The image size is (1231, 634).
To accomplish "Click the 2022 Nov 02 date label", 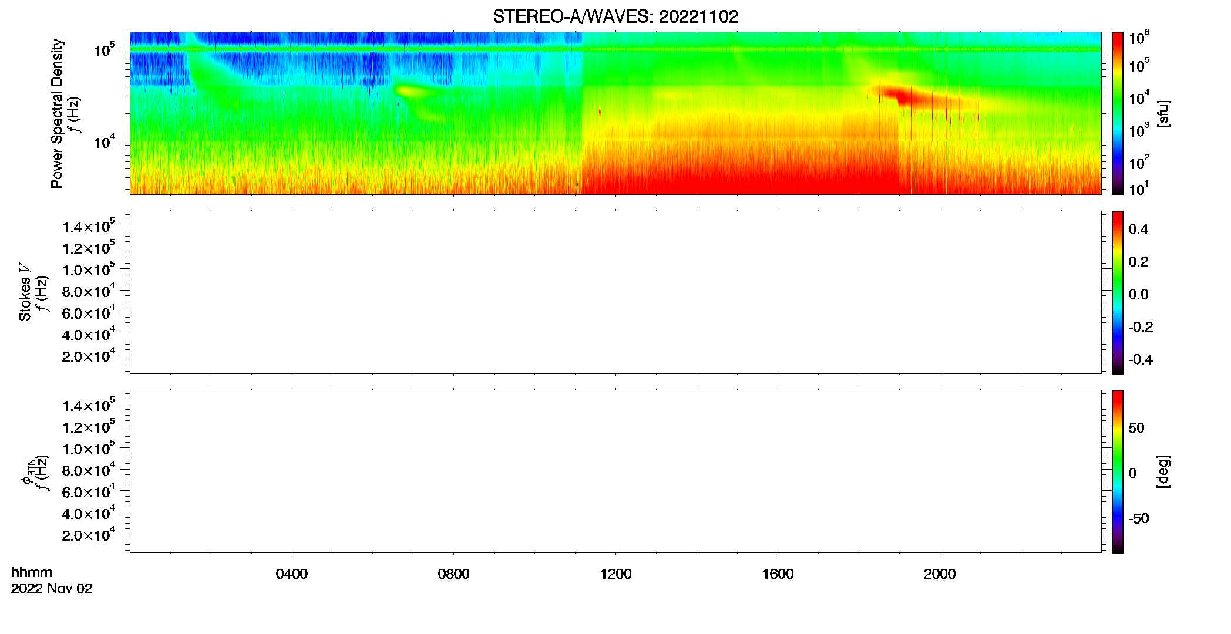I will [x=52, y=589].
